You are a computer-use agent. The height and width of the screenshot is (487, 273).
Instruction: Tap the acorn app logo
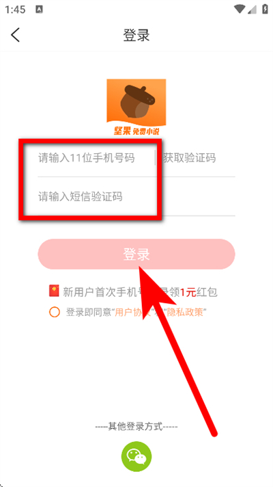pos(136,107)
